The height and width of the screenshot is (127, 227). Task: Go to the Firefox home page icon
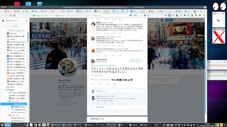click(x=14, y=15)
